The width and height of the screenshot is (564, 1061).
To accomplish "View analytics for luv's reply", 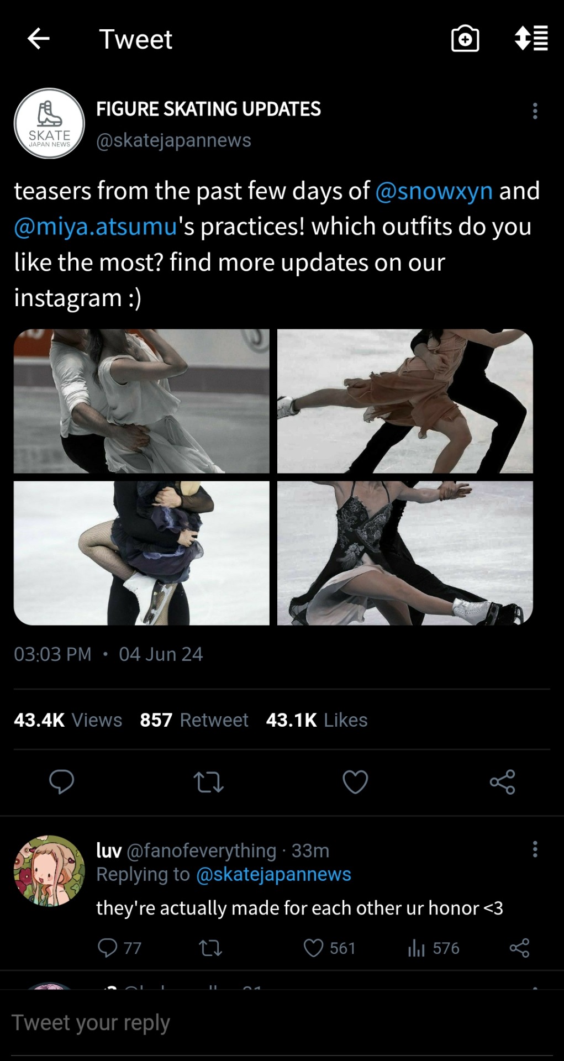I will pyautogui.click(x=417, y=948).
